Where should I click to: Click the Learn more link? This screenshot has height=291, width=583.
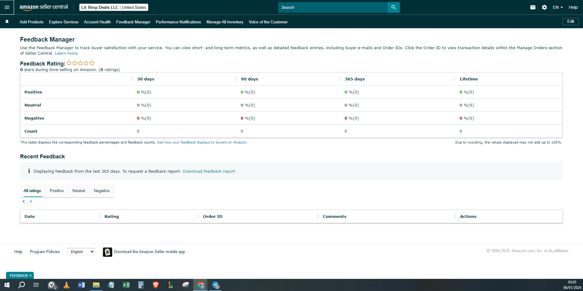pos(66,53)
